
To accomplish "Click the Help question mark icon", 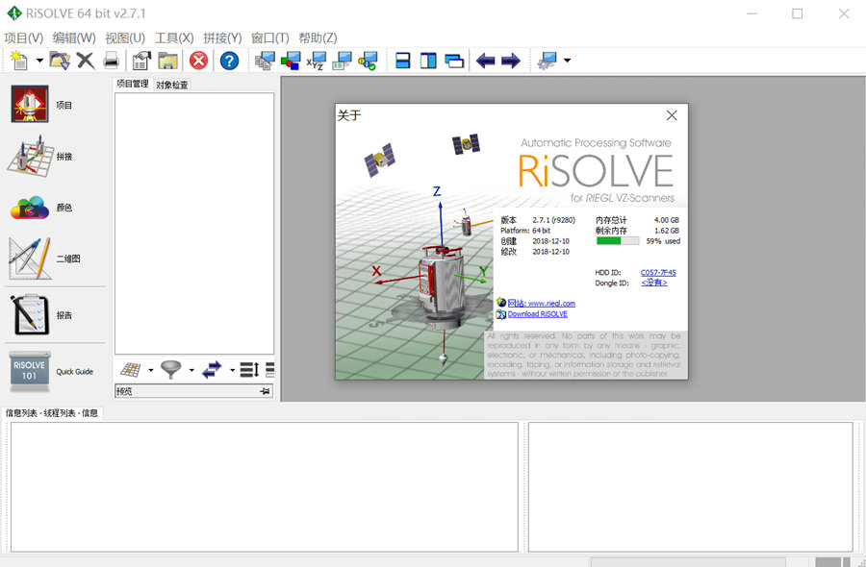I will click(228, 61).
